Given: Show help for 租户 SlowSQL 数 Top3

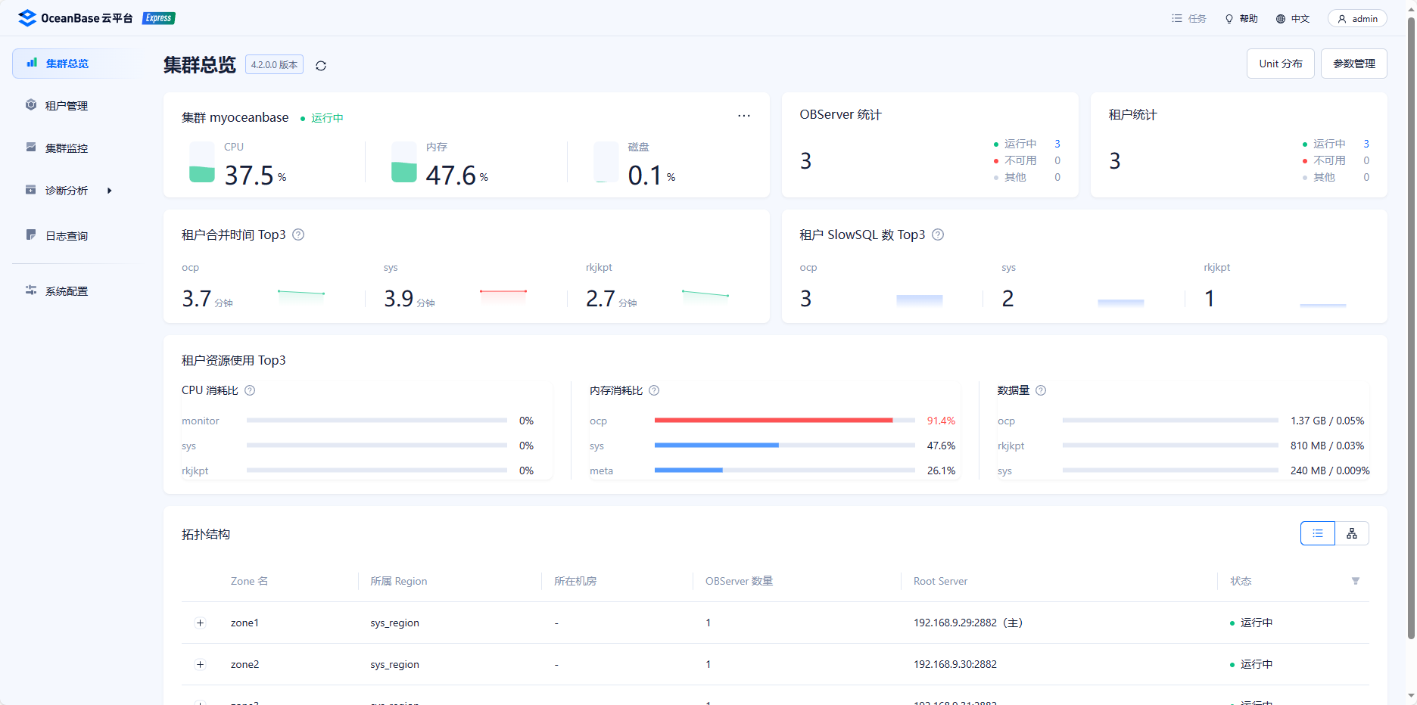Looking at the screenshot, I should pyautogui.click(x=938, y=234).
